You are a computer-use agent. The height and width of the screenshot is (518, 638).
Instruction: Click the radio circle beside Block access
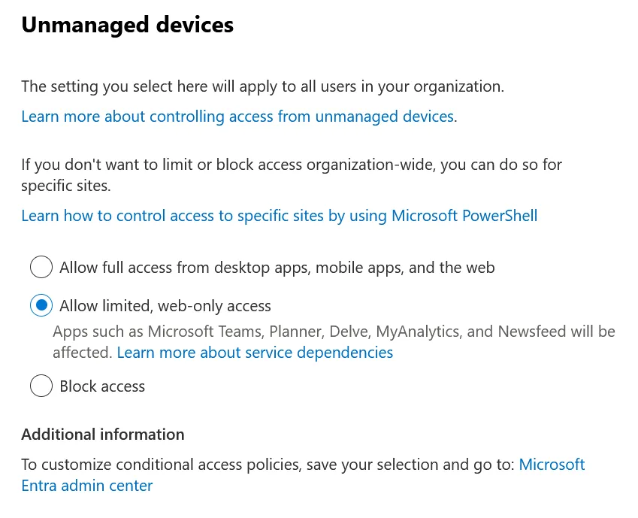click(x=41, y=386)
